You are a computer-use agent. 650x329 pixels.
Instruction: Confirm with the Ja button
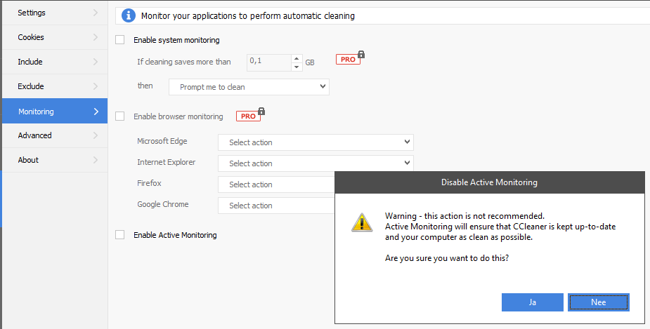coord(532,302)
